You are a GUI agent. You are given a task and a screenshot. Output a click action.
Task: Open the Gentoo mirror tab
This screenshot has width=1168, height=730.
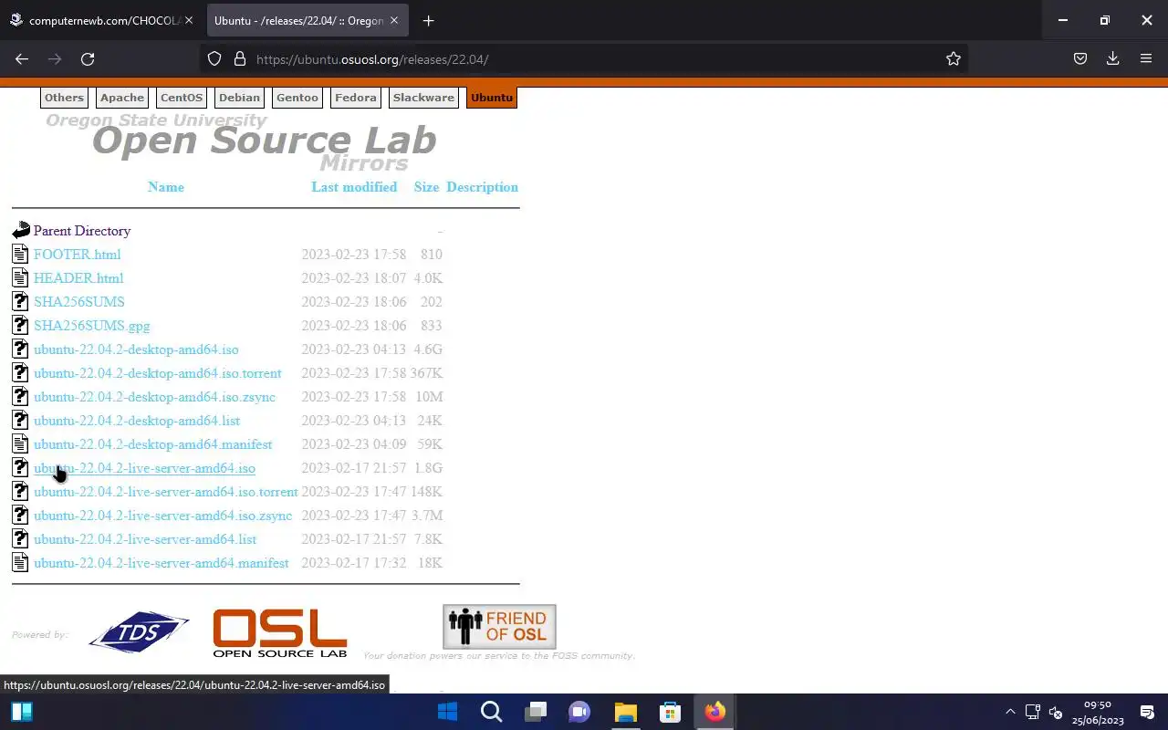click(x=297, y=98)
